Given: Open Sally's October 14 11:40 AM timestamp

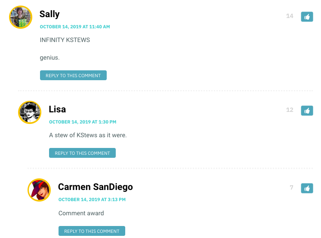Looking at the screenshot, I should coord(75,27).
